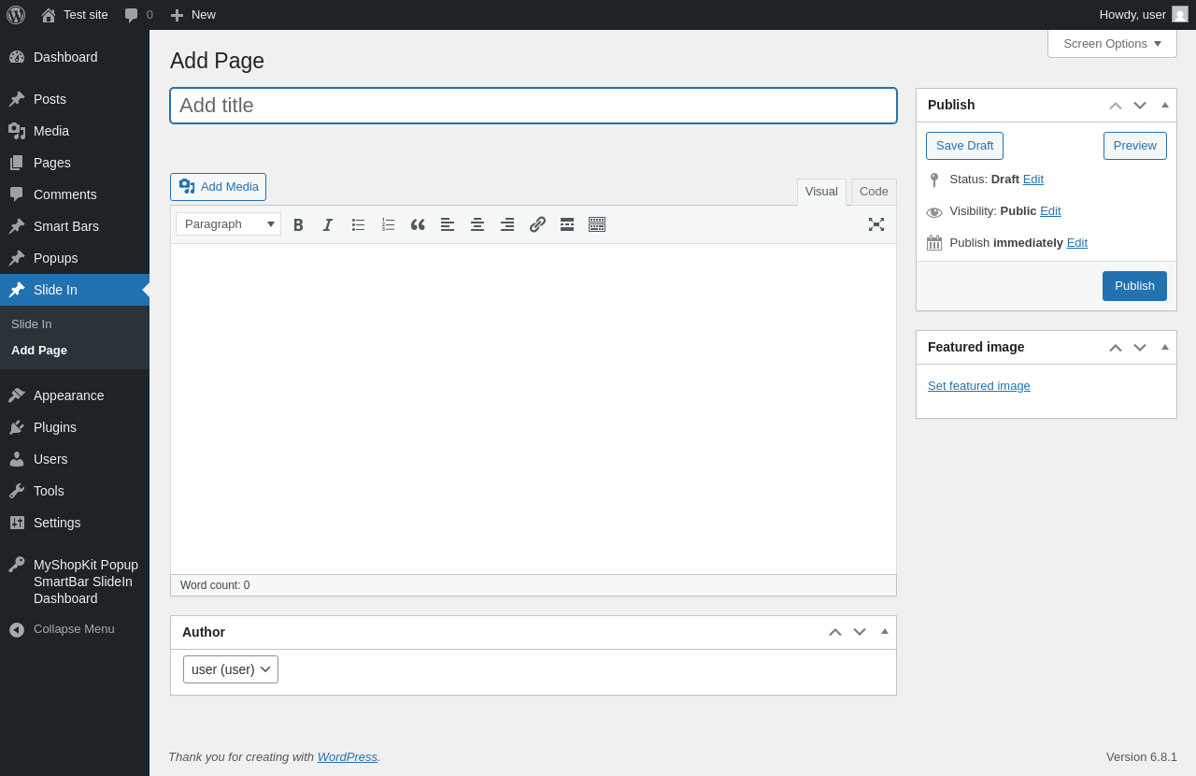
Task: Click Set featured image link
Action: tap(979, 386)
